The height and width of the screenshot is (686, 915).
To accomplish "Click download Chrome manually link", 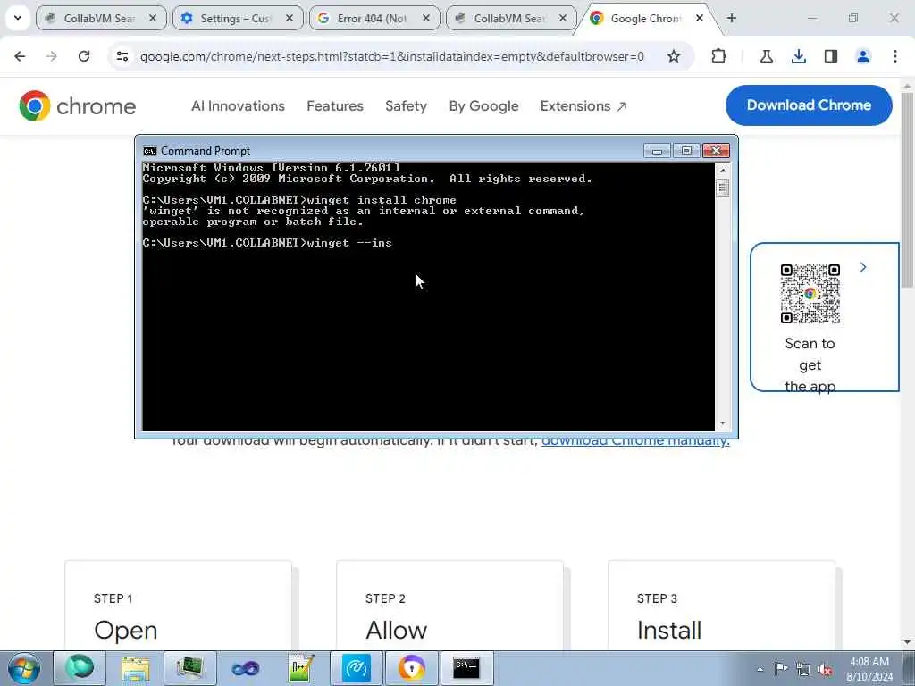I will coord(635,442).
